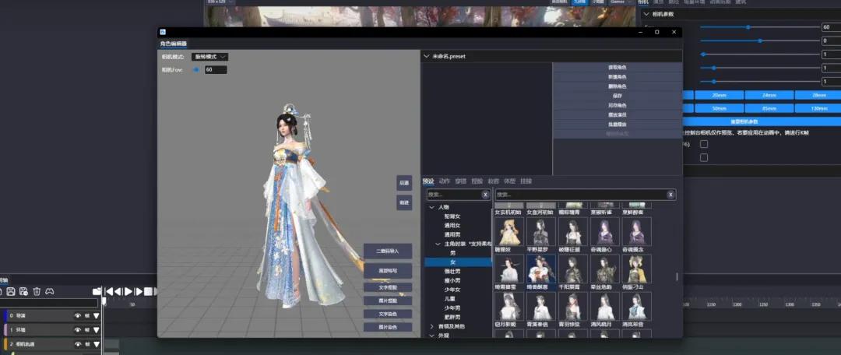Collapse the 外观 tree node

431,336
